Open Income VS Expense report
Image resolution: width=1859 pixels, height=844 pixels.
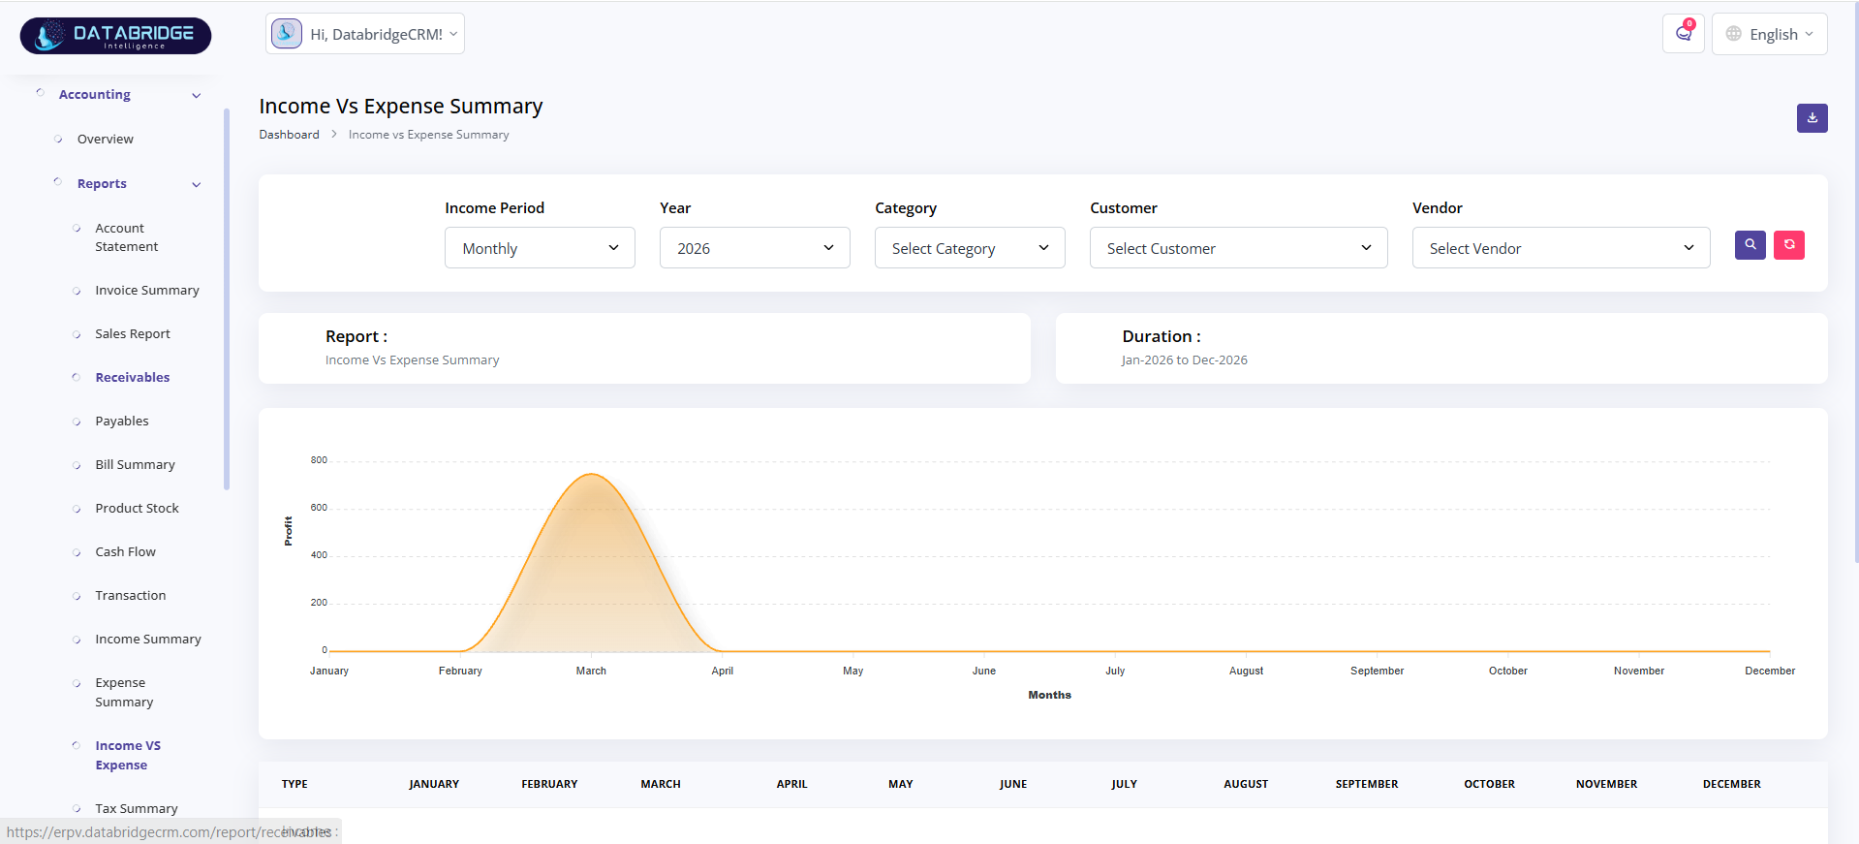tap(128, 756)
